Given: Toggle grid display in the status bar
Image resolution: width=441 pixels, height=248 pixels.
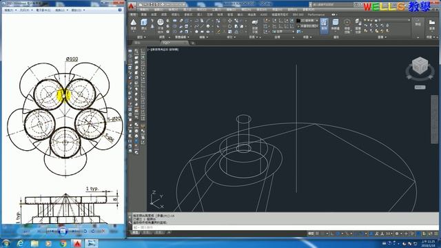Looking at the screenshot, I should click(318, 234).
